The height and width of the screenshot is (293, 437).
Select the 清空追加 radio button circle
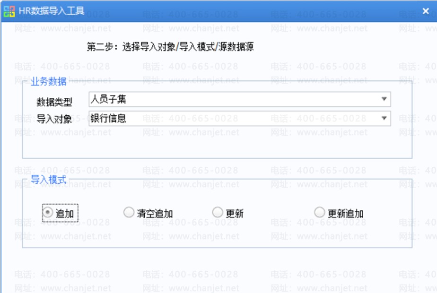click(x=128, y=213)
